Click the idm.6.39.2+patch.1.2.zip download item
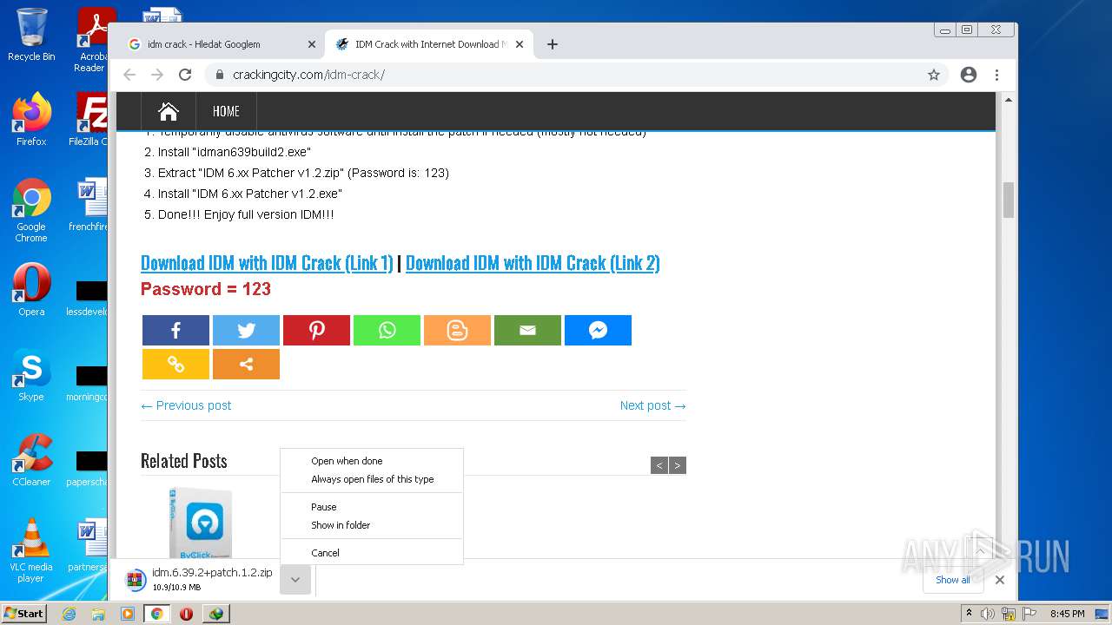This screenshot has width=1112, height=625. (x=198, y=579)
